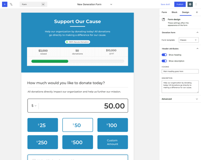This screenshot has height=160, width=201.
Task: Open the Form template Classic dropdown
Action: pyautogui.click(x=189, y=40)
